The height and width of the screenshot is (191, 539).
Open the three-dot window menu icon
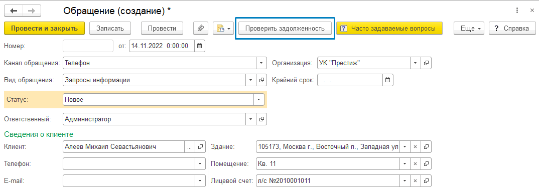[517, 11]
